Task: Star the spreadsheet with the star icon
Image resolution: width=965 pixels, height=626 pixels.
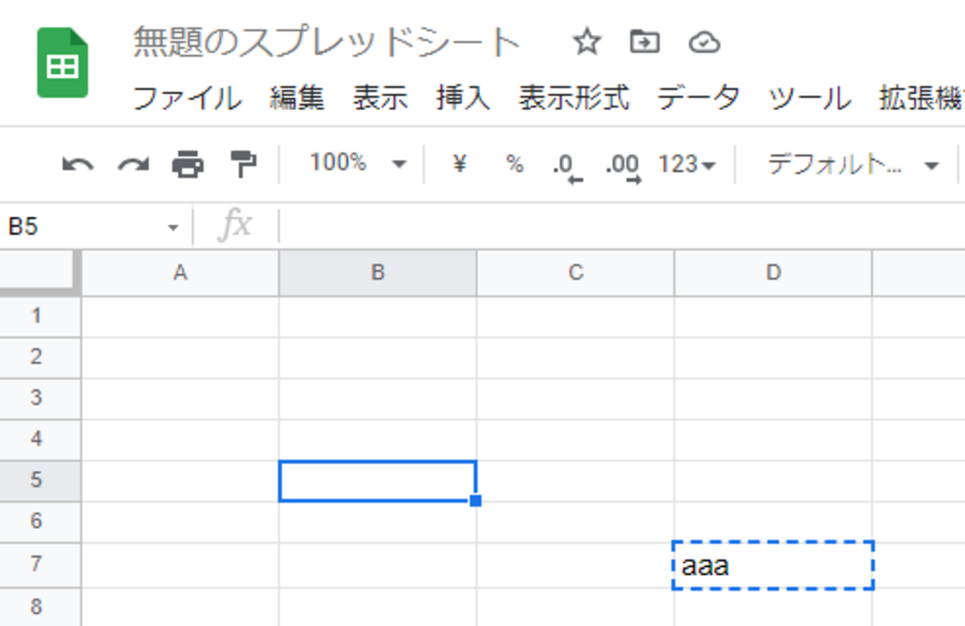Action: (586, 43)
